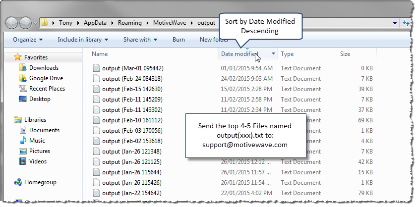
Task: Open the Date modified column filter dropdown
Action: click(x=273, y=54)
